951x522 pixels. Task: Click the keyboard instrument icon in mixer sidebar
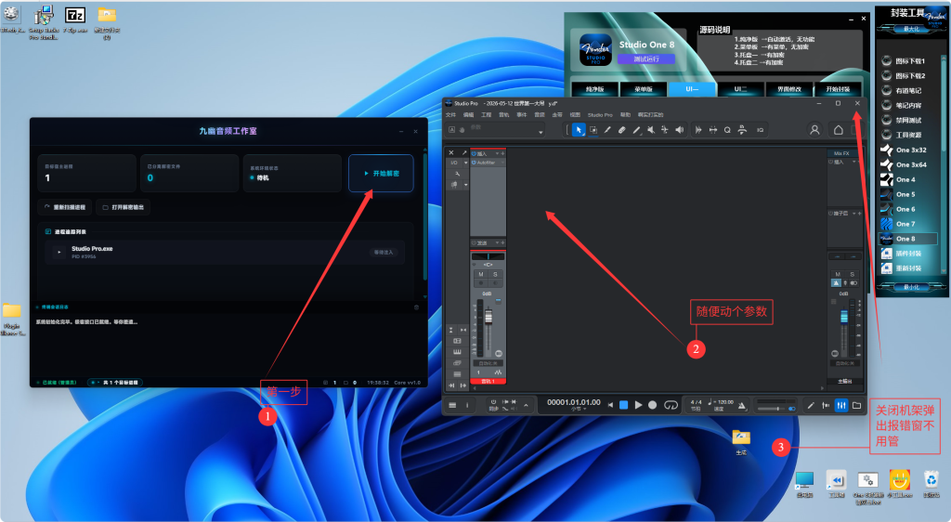[x=457, y=352]
